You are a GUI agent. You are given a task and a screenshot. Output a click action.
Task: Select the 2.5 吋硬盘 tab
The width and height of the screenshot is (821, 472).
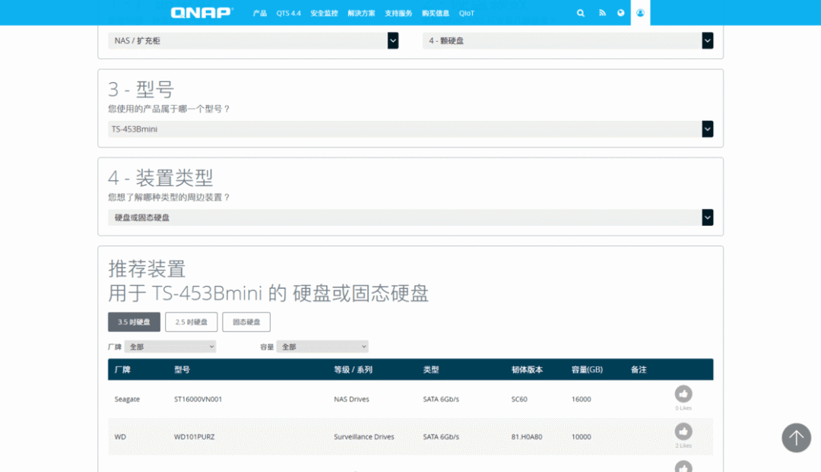[191, 322]
